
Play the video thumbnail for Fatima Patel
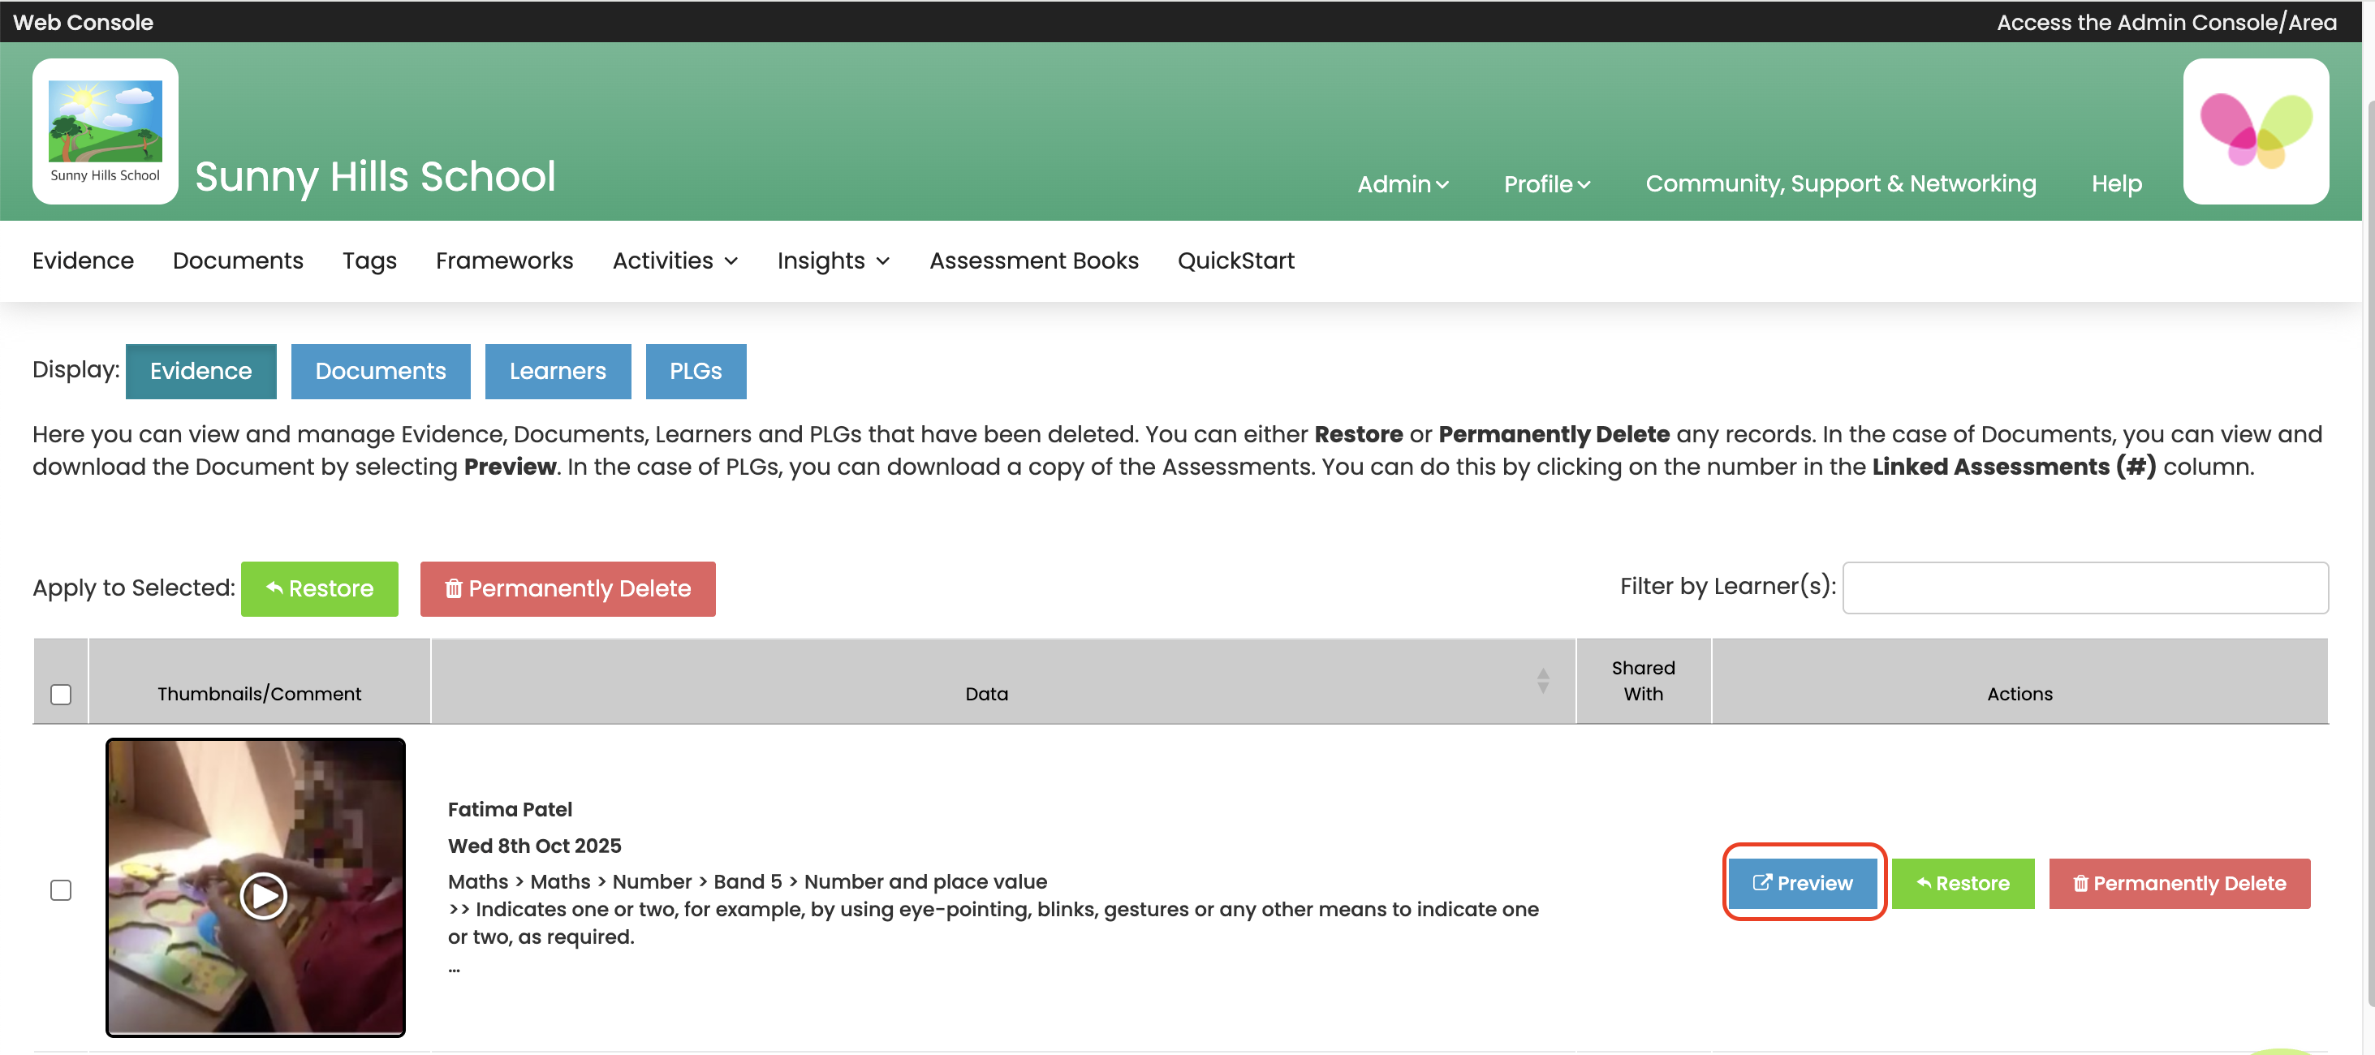pos(264,894)
